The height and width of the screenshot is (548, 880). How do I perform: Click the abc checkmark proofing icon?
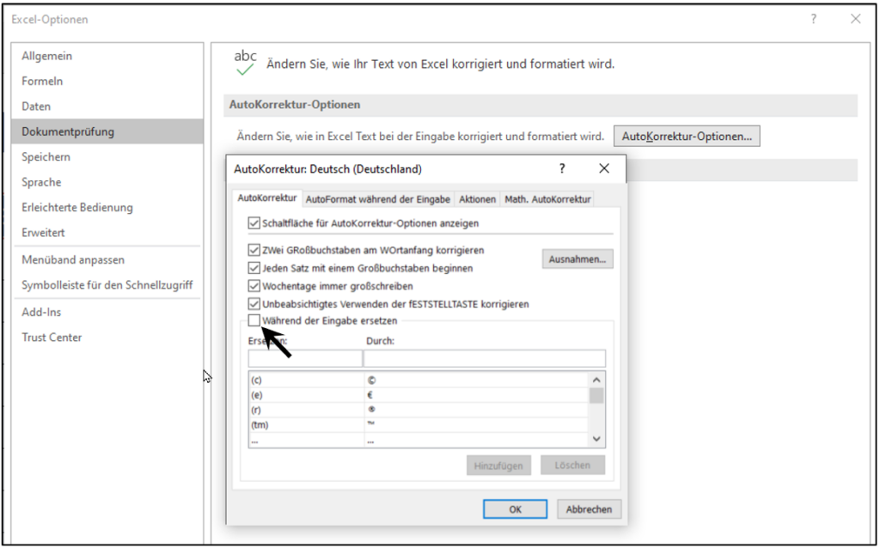(x=245, y=63)
